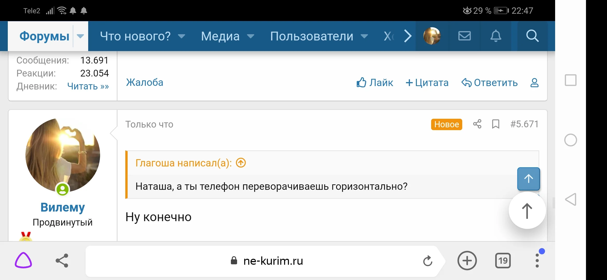
Task: Open the Alice assistant icon in browser
Action: 23,260
